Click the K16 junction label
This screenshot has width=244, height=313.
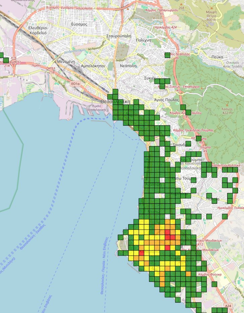(x=14, y=58)
